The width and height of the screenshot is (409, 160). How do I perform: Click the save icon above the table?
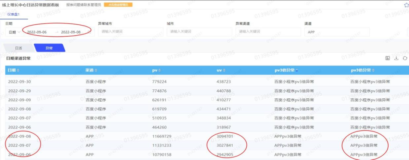tap(388, 58)
